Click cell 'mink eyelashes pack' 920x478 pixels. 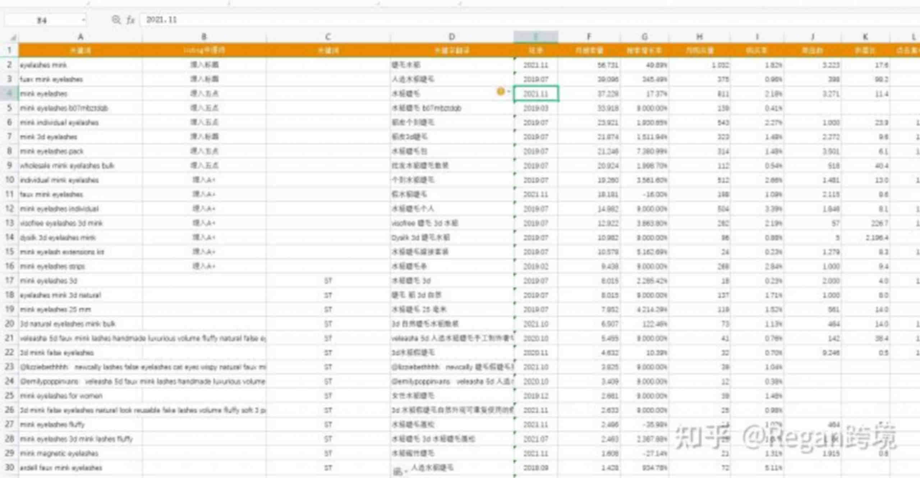tap(80, 151)
